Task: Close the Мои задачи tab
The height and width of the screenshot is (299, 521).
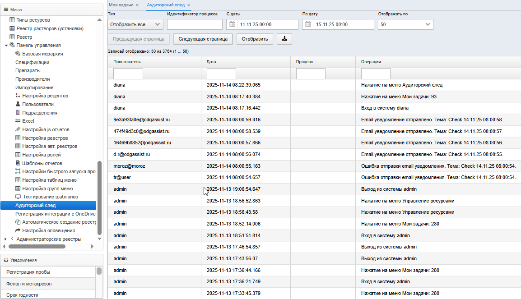Action: [137, 5]
